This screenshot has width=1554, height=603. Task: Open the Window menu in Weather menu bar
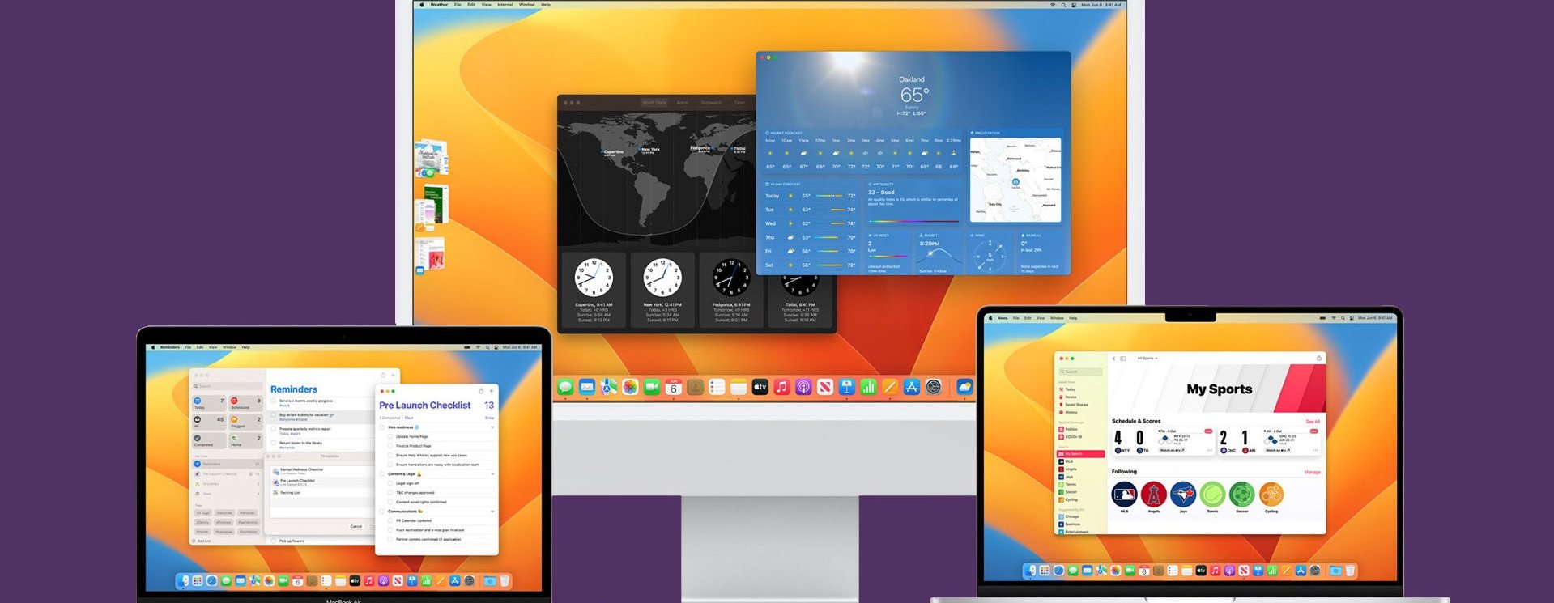pos(526,5)
